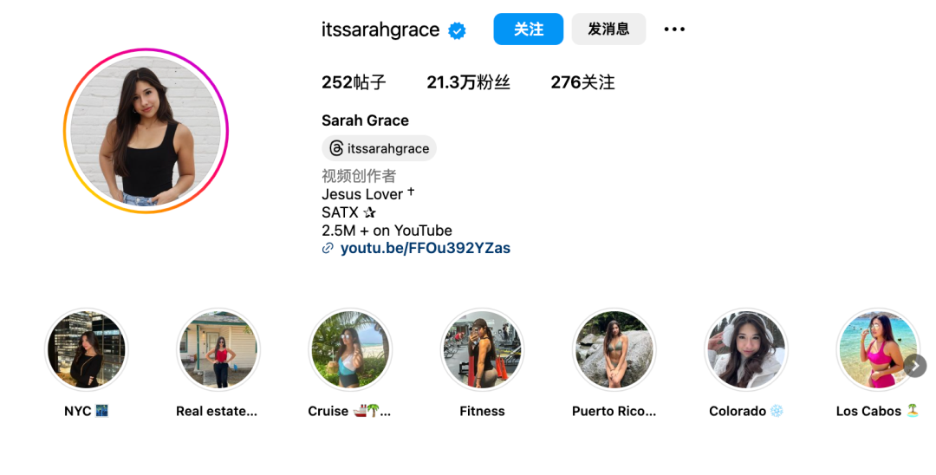Click the blue verified badge icon
936x475 pixels.
click(458, 29)
